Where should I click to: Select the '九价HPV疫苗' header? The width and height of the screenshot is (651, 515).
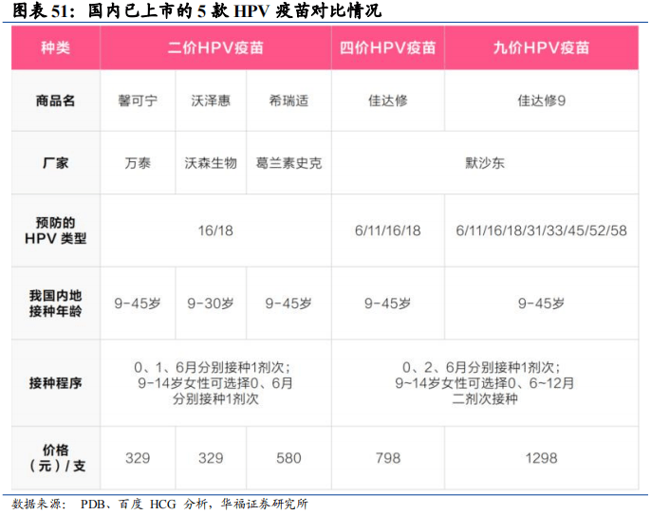point(541,47)
